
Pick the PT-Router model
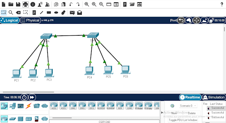[x=139, y=106]
